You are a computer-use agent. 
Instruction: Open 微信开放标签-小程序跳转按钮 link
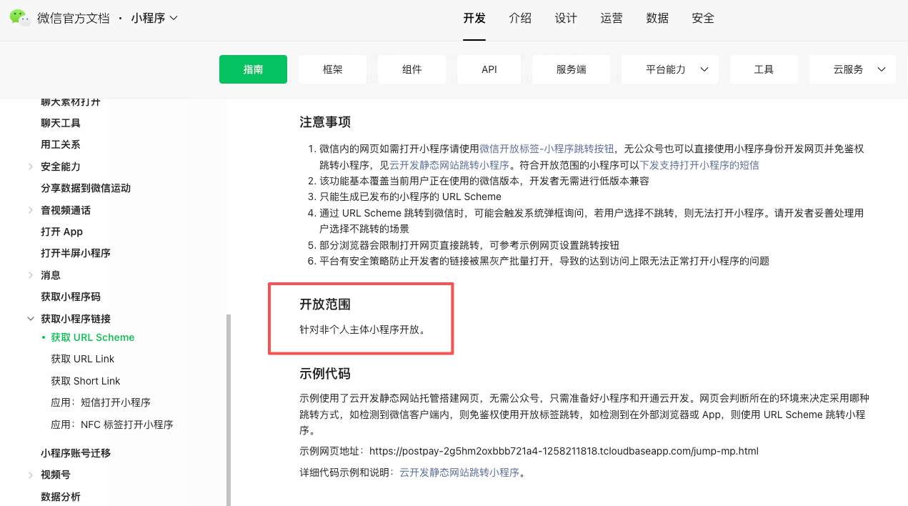[547, 149]
